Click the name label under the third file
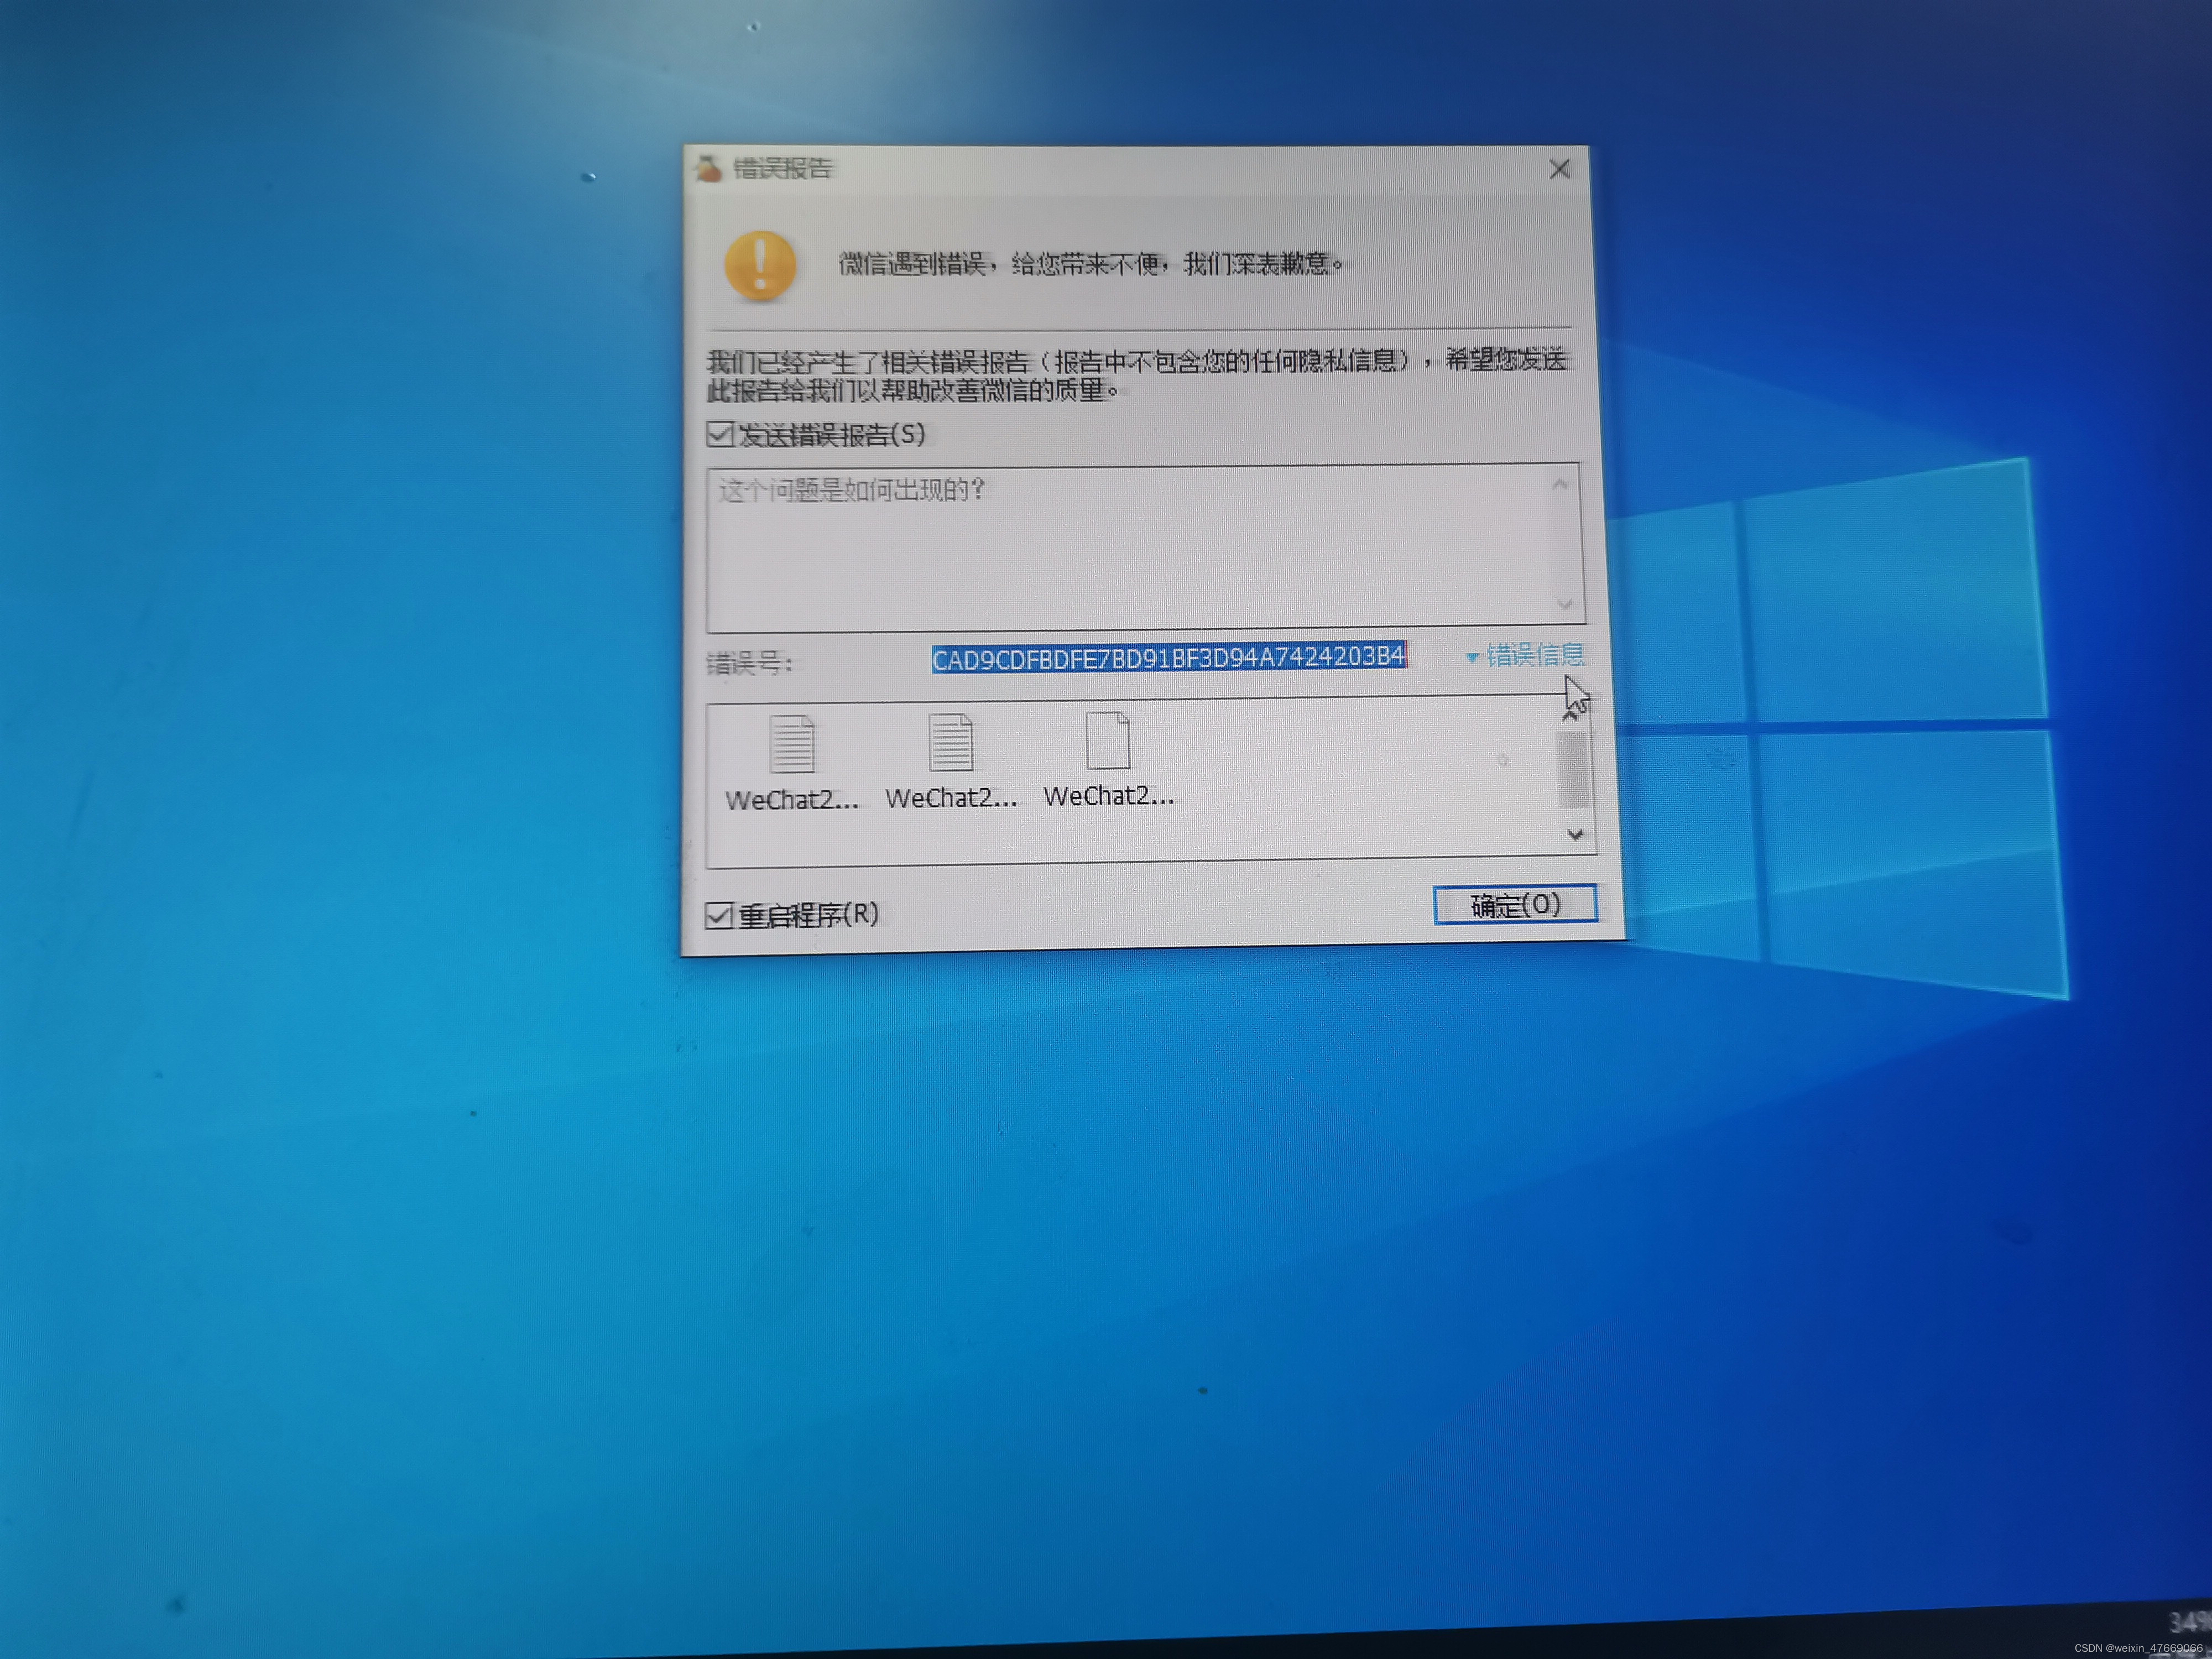Image resolution: width=2212 pixels, height=1659 pixels. (1108, 796)
